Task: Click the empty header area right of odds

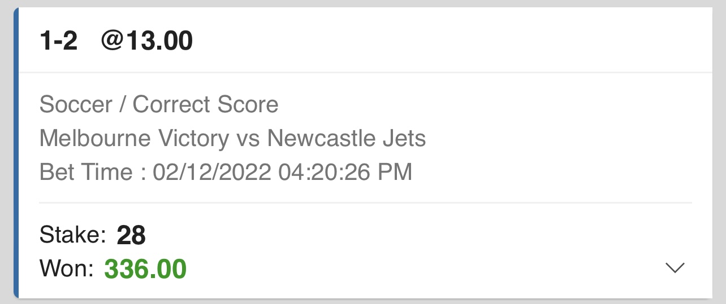Action: click(452, 41)
